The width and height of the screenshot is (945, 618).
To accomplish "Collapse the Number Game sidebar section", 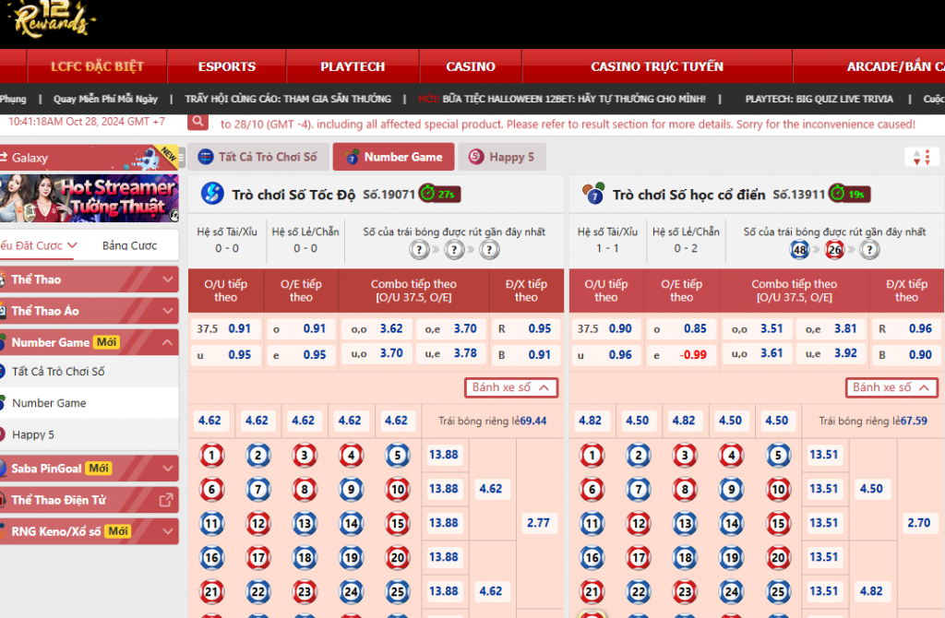I will [x=168, y=342].
